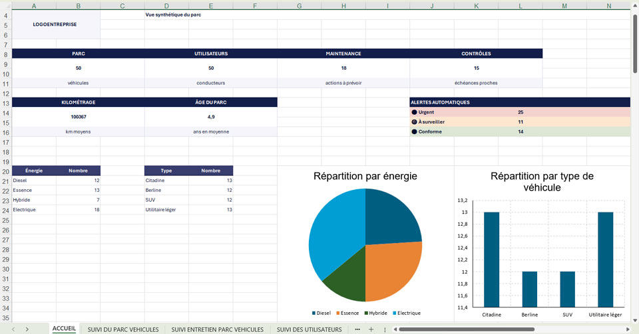Select the 100367 kilometre value
Image resolution: width=639 pixels, height=334 pixels.
(79, 117)
